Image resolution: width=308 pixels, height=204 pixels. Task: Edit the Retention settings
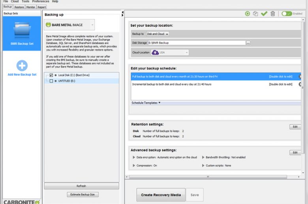(295, 127)
